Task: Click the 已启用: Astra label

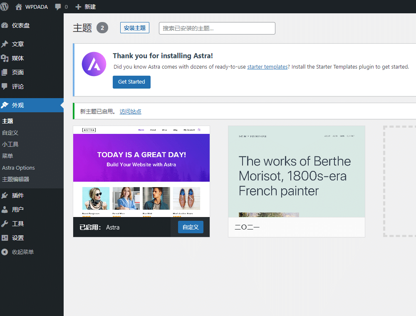Action: pos(99,227)
